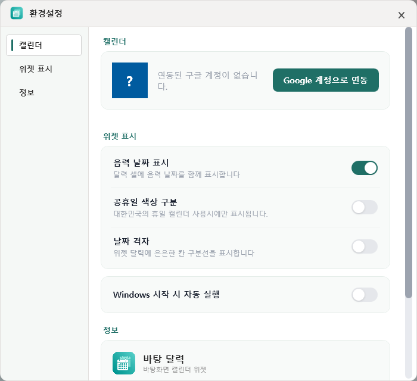Click the 날짜 격자 label
This screenshot has height=381, width=417.
131,242
